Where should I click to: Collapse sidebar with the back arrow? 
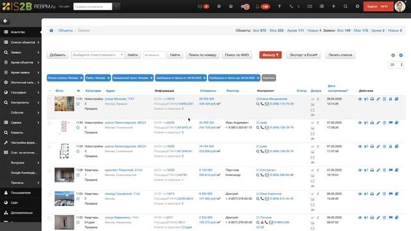pyautogui.click(x=5, y=21)
